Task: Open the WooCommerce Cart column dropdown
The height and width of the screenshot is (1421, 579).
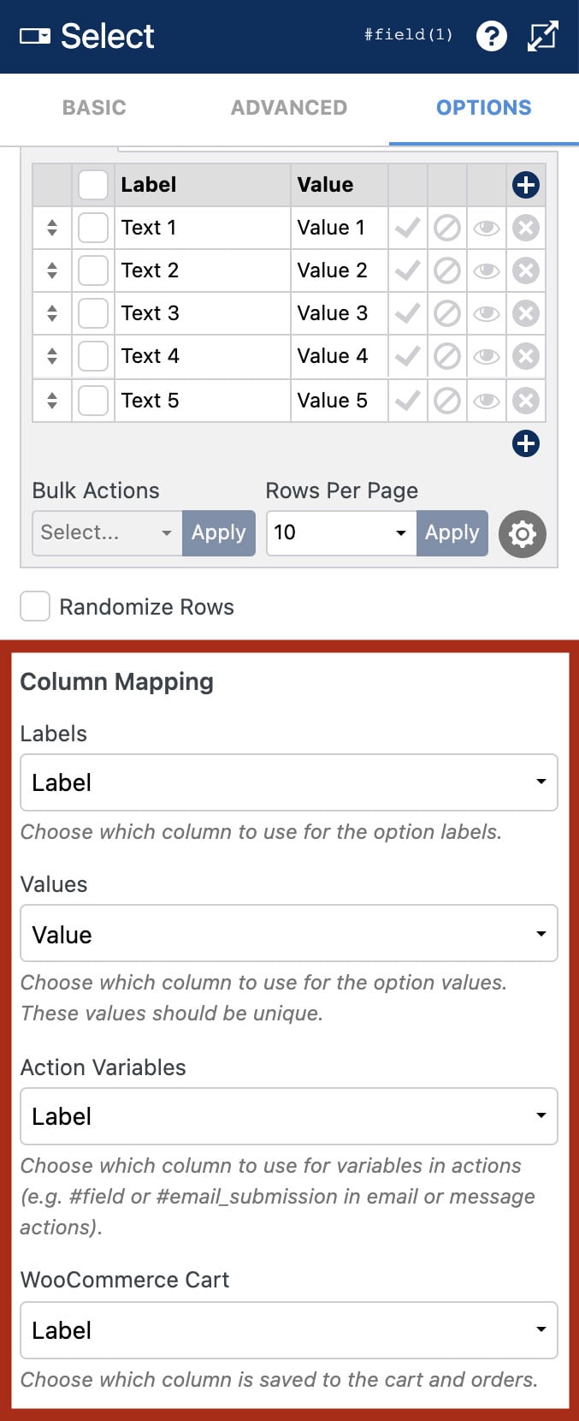Action: (288, 1329)
